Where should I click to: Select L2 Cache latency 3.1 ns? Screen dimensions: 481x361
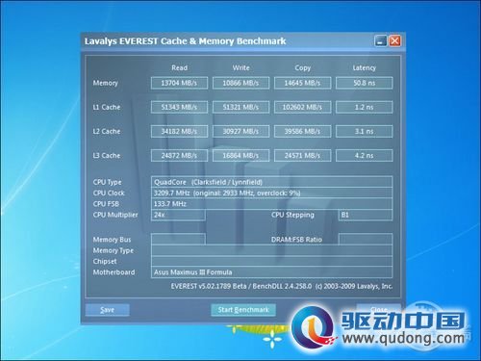pyautogui.click(x=365, y=131)
